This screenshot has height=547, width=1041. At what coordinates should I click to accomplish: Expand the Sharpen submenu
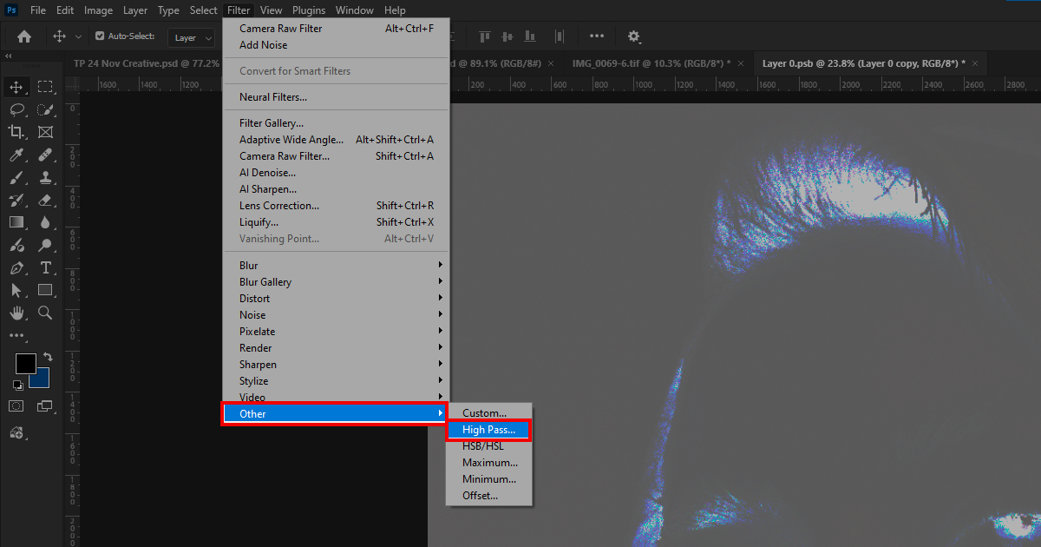pos(336,365)
